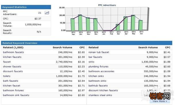This screenshot has width=184, height=105.
Task: Click the 'bathtub faucets' keyword
Action: (98, 86)
